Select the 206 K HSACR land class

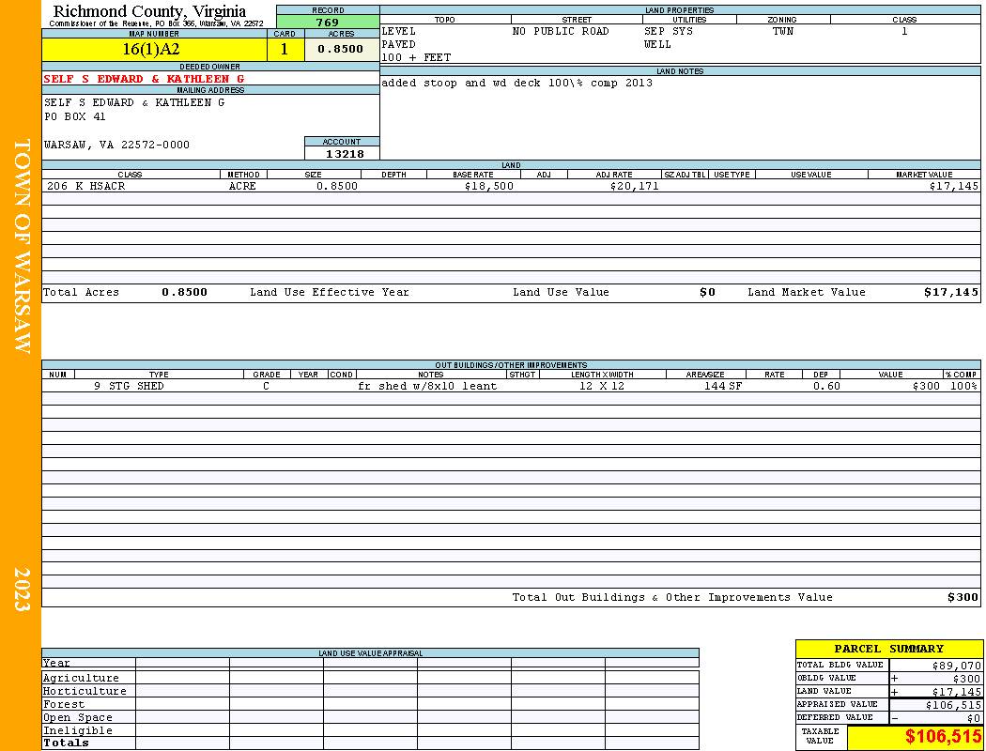tap(86, 186)
